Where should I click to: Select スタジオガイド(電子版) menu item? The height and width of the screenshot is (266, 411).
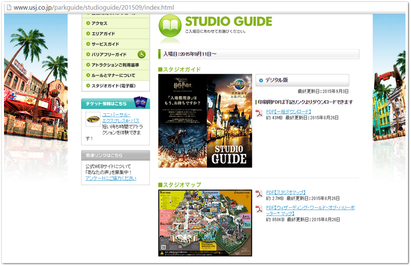click(x=115, y=86)
